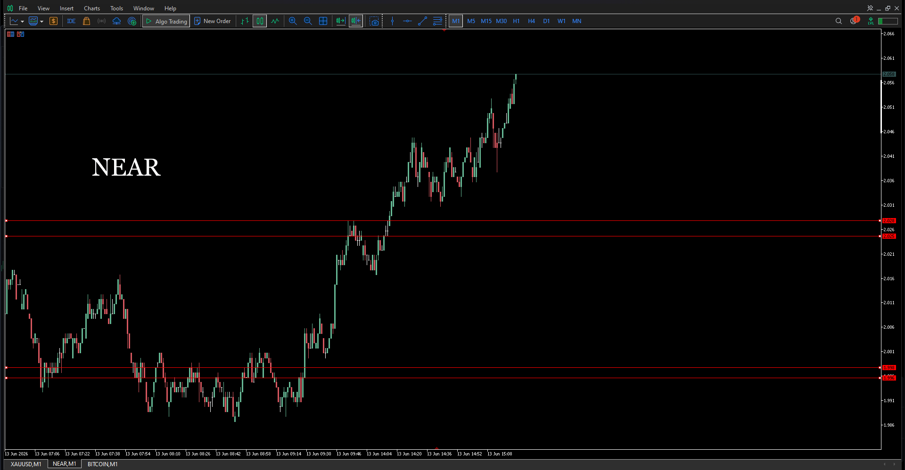Screen dimensions: 905x470
Task: Switch chart to line chart mode
Action: 275,21
